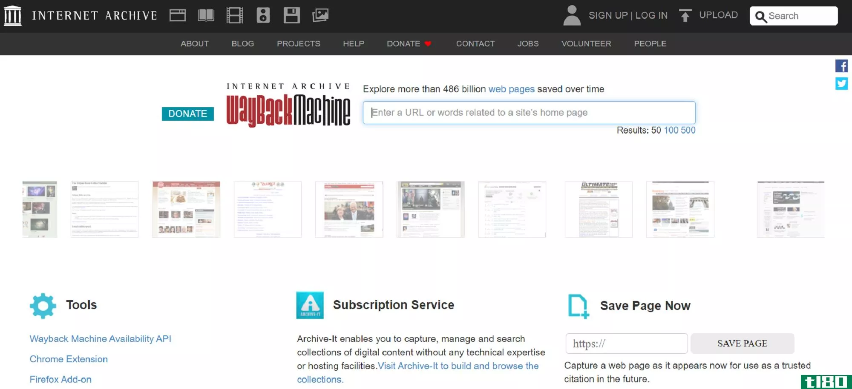
Task: Share page via Facebook icon
Action: tap(841, 66)
